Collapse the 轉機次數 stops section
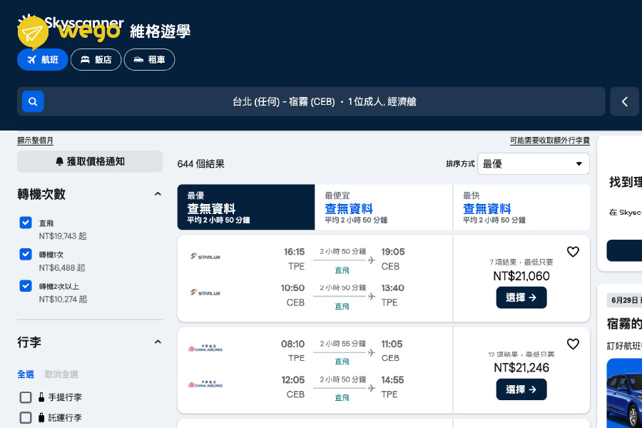642x428 pixels. click(158, 194)
